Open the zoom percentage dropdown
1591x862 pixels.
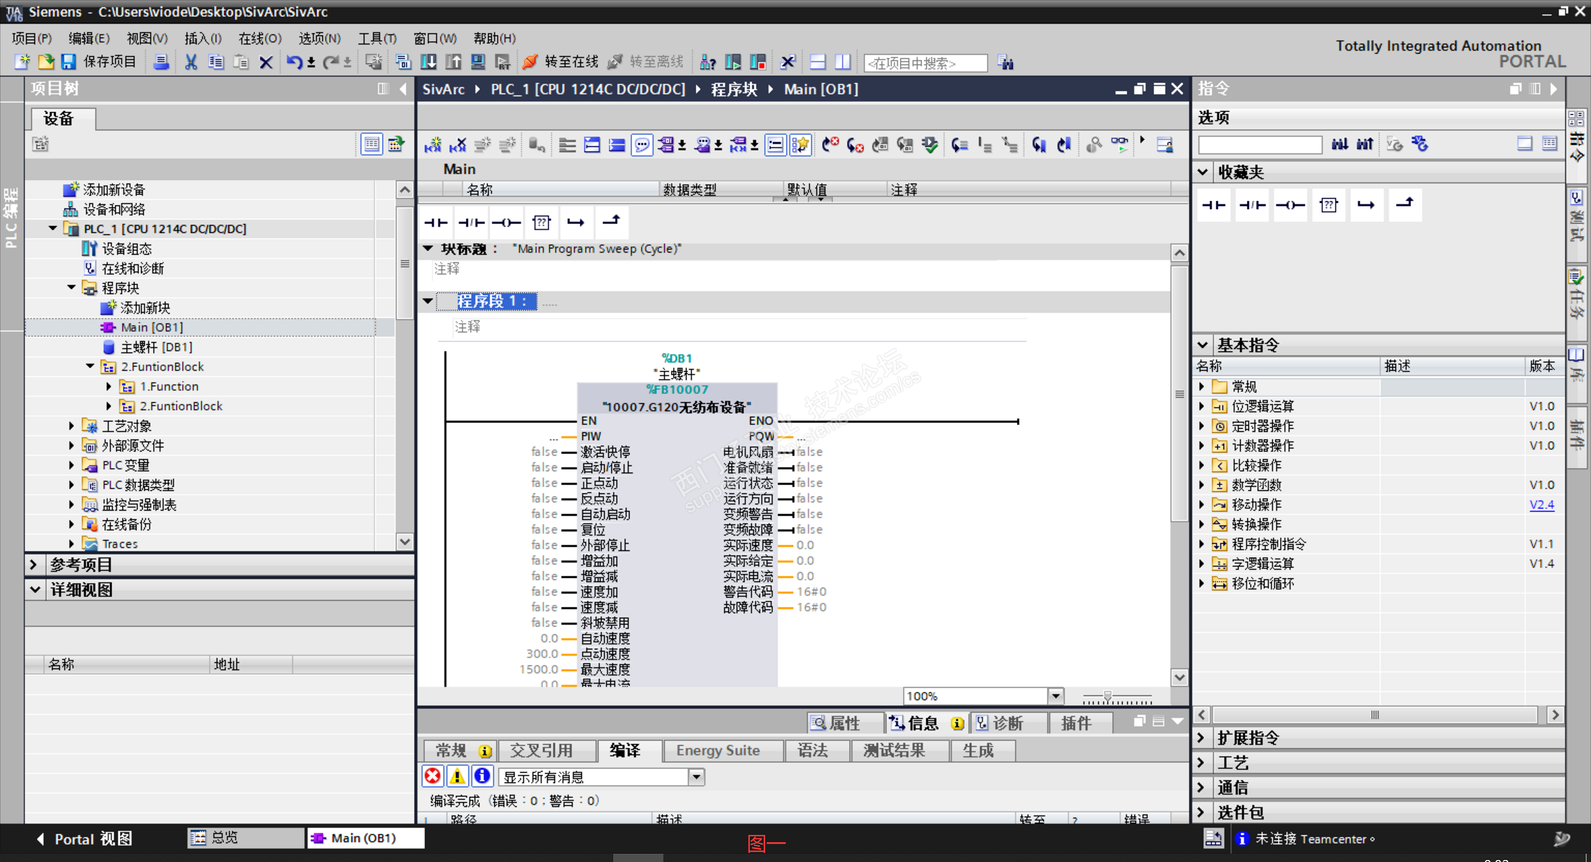pos(1055,696)
